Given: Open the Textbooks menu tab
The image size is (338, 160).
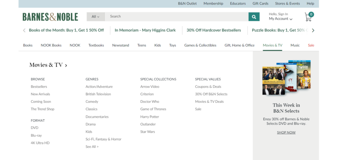Looking at the screenshot, I should 96,45.
